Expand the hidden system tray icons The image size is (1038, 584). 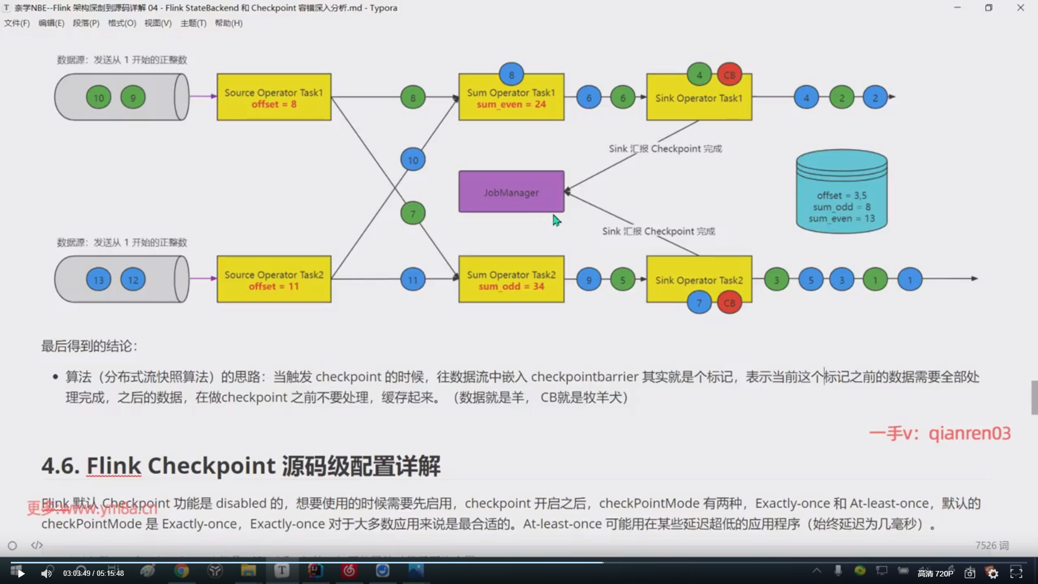pyautogui.click(x=817, y=572)
